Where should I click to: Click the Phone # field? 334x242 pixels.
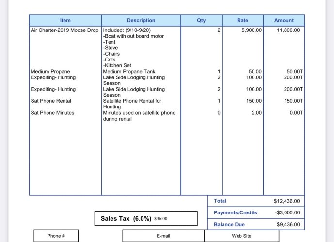click(x=56, y=236)
